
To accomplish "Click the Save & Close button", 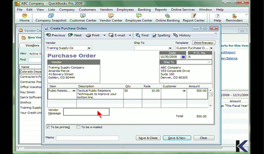I will (x=148, y=138).
